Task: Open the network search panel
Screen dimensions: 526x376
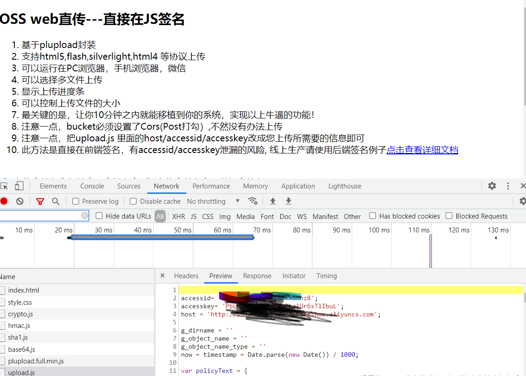Action: [x=56, y=201]
